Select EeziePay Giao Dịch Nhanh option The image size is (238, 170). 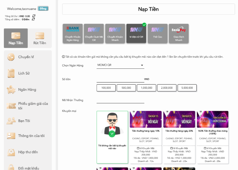tap(178, 34)
